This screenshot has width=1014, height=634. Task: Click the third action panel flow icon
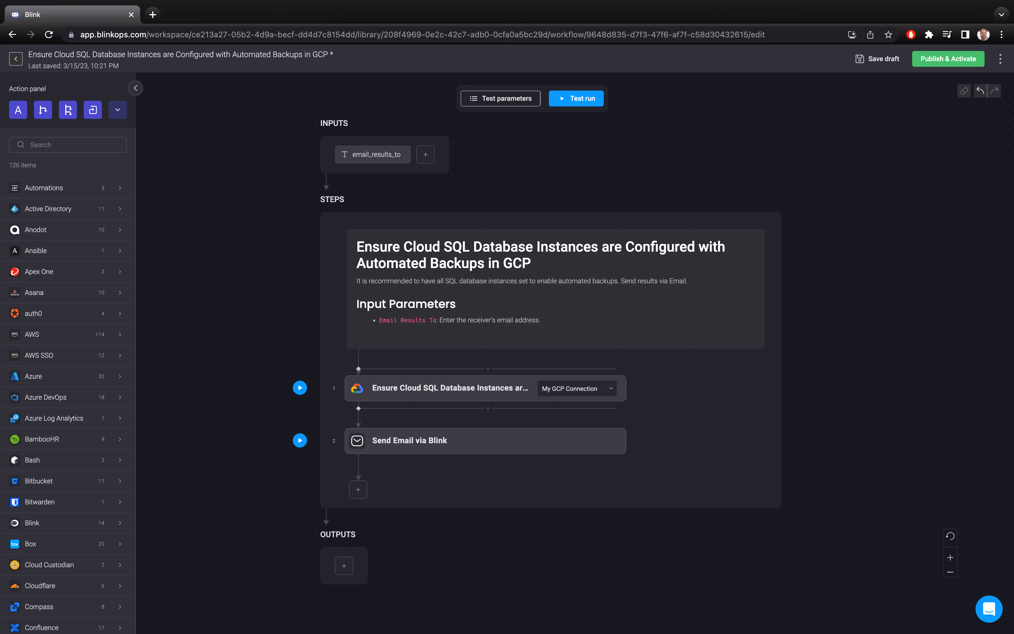click(68, 110)
